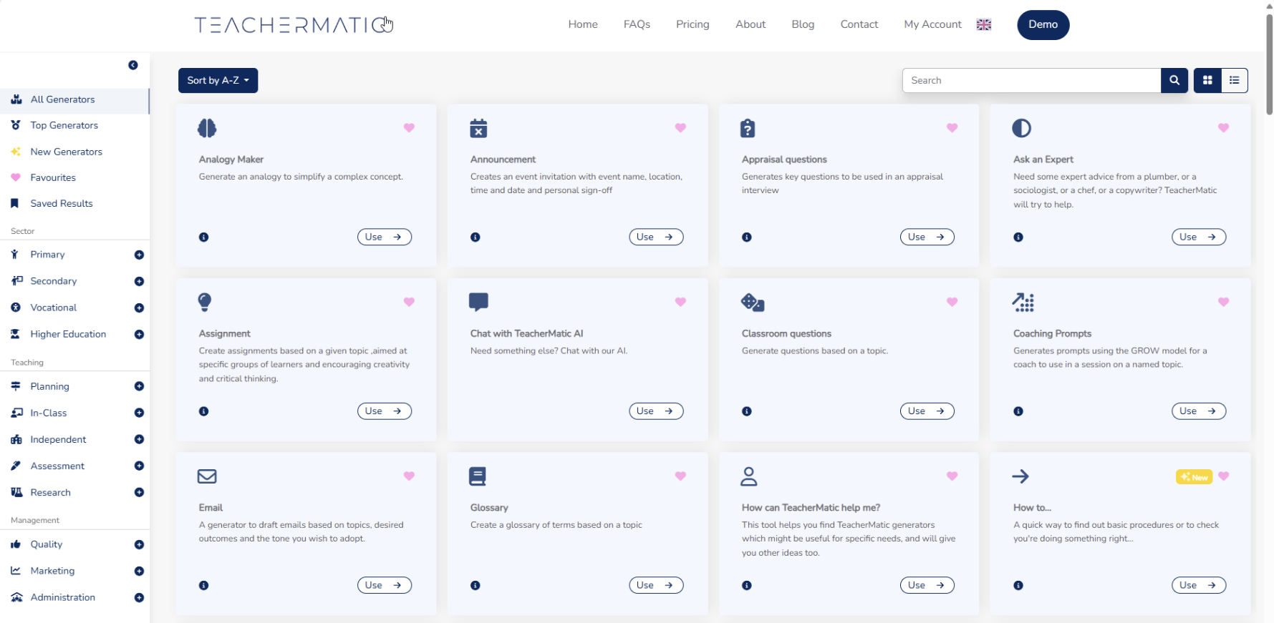Toggle favourite heart on Coaching Prompts
1274x623 pixels.
point(1223,302)
